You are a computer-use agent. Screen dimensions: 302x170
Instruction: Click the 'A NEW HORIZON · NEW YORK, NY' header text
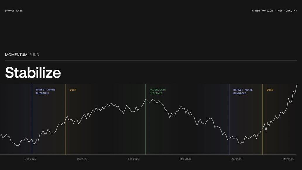pyautogui.click(x=274, y=11)
